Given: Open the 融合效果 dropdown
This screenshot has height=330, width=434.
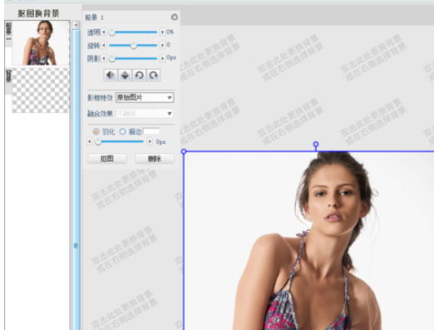Looking at the screenshot, I should [145, 113].
